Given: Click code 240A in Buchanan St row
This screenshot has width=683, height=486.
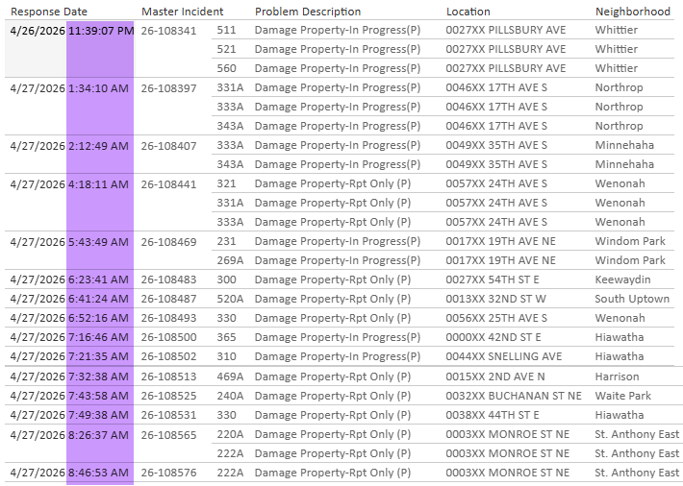Looking at the screenshot, I should click(x=230, y=396).
